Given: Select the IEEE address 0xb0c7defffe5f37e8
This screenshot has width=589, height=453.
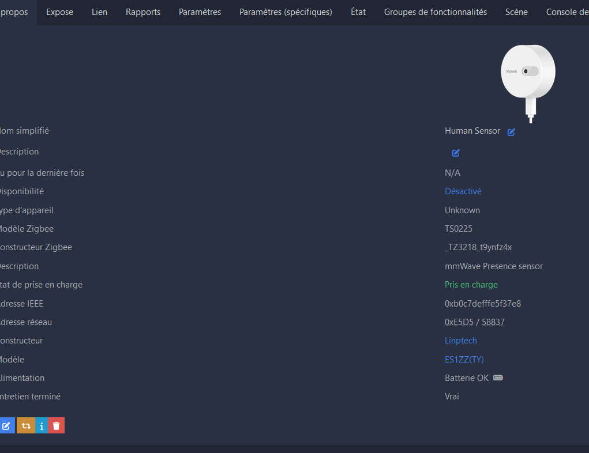Looking at the screenshot, I should click(x=483, y=303).
